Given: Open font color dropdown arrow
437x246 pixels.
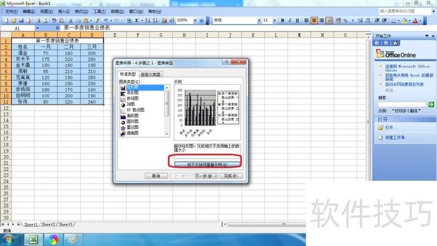Looking at the screenshot, I should [x=420, y=21].
